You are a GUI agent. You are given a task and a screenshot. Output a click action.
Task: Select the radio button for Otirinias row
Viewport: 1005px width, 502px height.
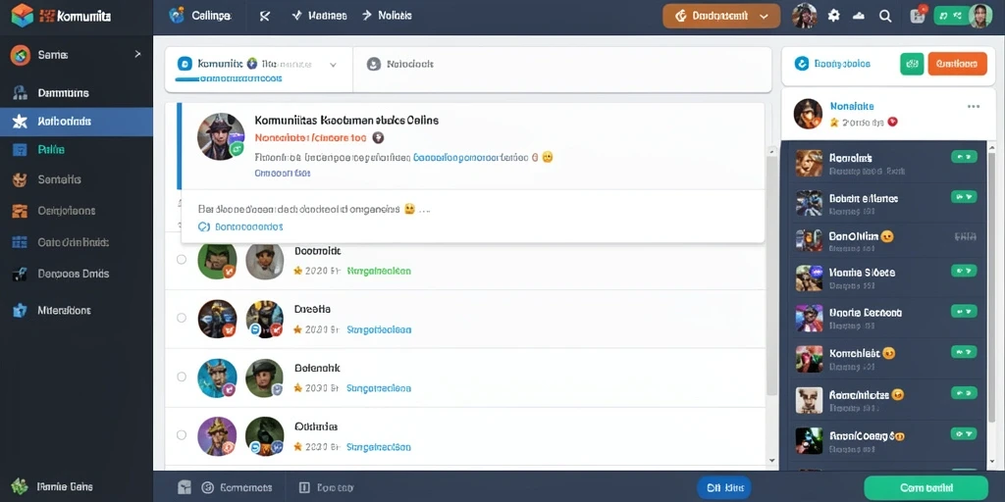182,434
